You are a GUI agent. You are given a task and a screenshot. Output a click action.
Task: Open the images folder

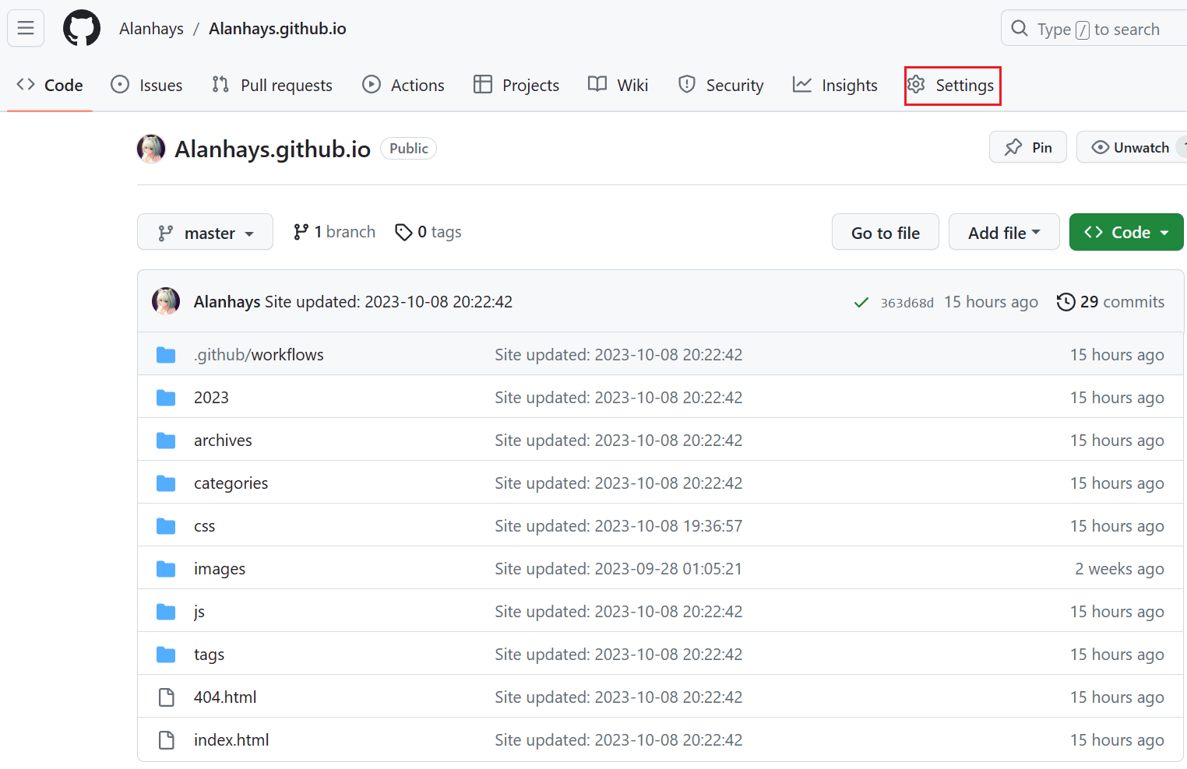(x=220, y=569)
